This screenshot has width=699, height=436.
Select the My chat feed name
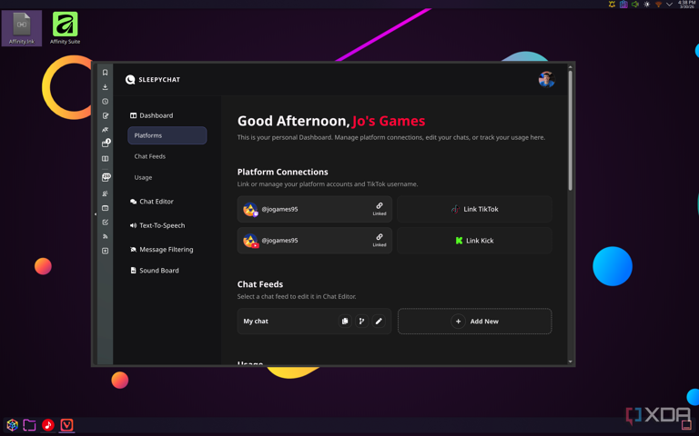[x=256, y=322]
